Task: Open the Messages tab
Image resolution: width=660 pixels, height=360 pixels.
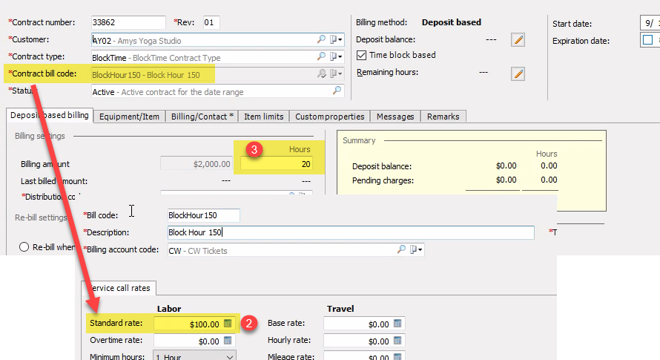Action: pos(395,117)
